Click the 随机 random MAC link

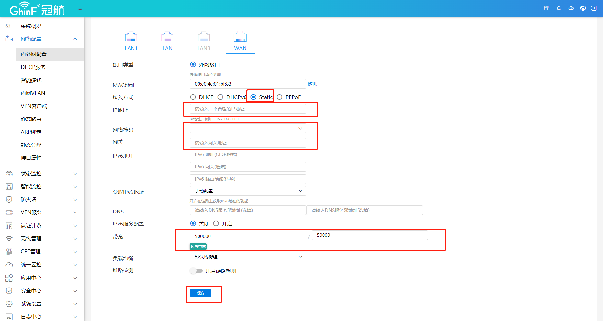coord(312,84)
